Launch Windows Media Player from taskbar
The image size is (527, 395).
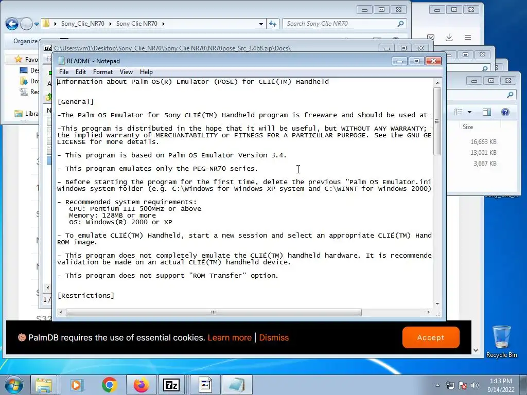[x=77, y=385]
